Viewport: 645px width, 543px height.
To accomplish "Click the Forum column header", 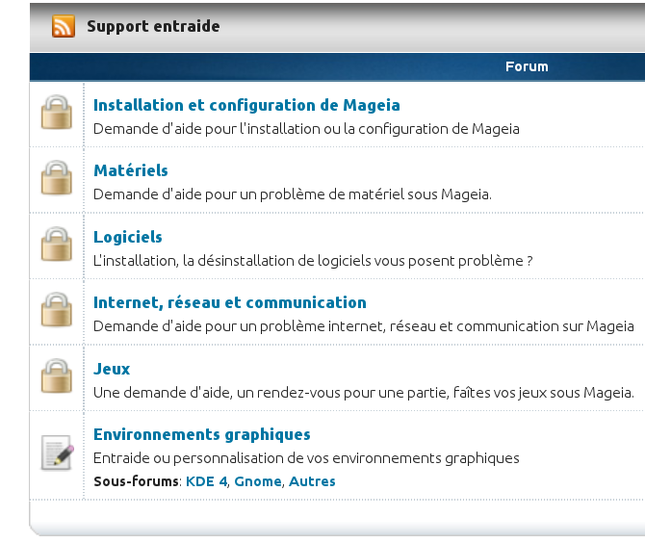I will coord(527,66).
